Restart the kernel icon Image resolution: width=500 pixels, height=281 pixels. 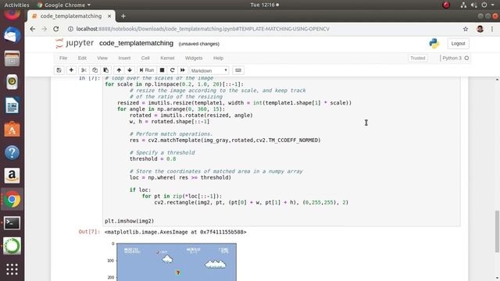click(172, 70)
